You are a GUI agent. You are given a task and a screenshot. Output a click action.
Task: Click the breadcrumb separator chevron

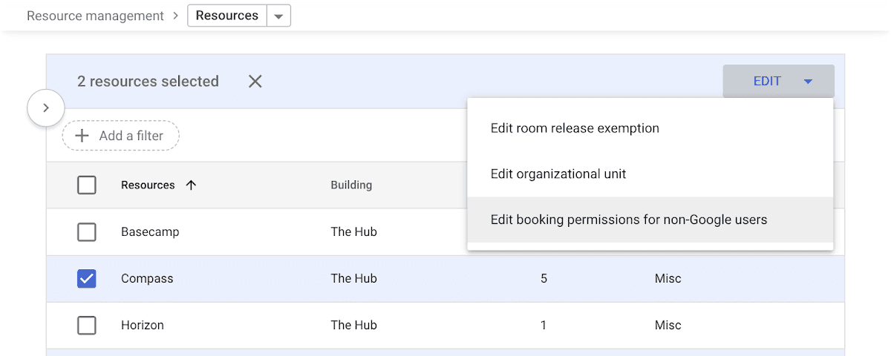176,16
